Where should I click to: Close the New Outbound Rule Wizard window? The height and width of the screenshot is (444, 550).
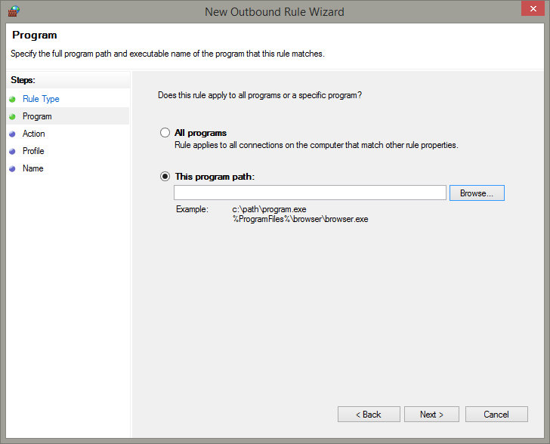coord(533,9)
